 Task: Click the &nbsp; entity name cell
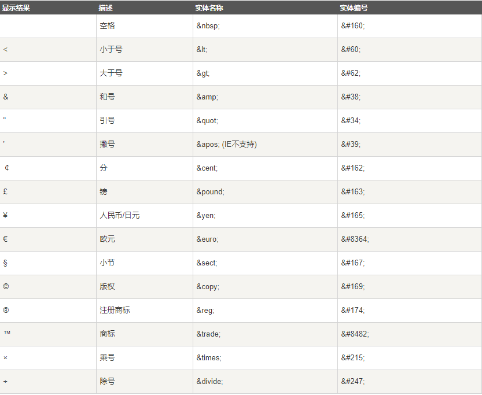coord(265,26)
